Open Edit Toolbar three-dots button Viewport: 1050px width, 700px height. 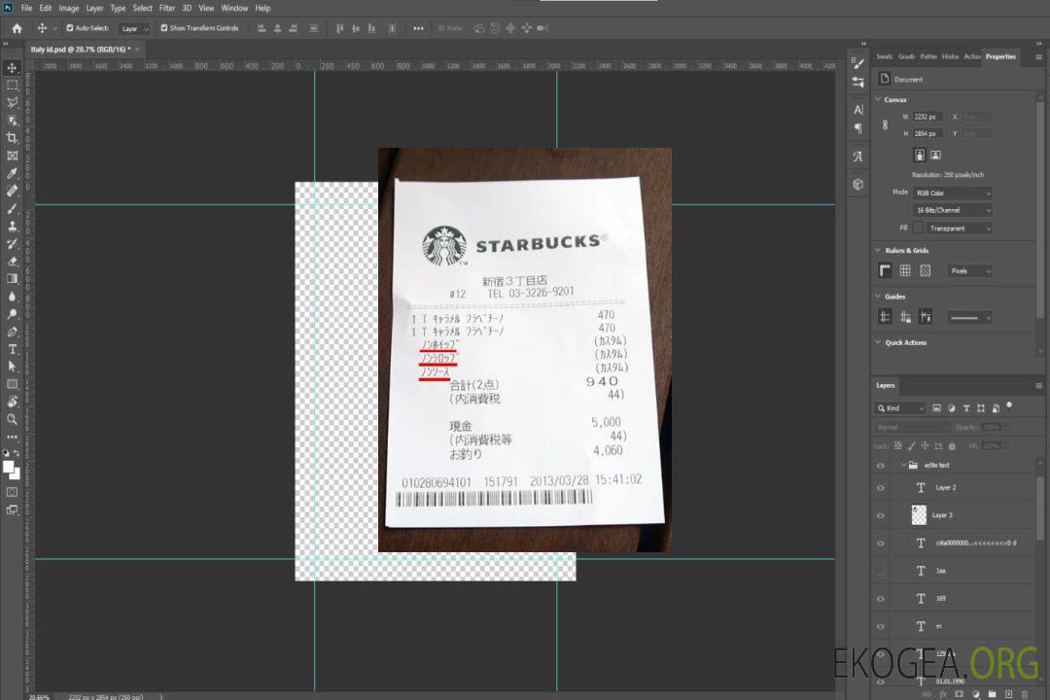(12, 437)
